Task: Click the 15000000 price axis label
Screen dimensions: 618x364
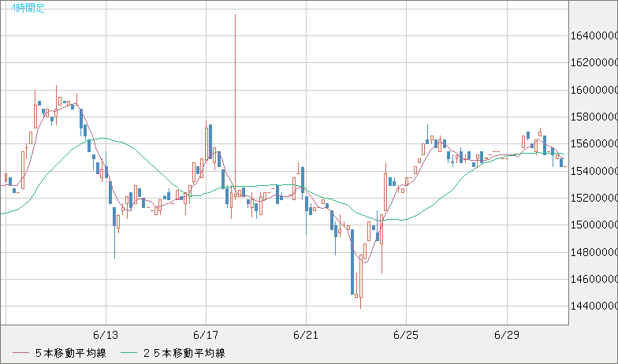Action: click(x=594, y=225)
